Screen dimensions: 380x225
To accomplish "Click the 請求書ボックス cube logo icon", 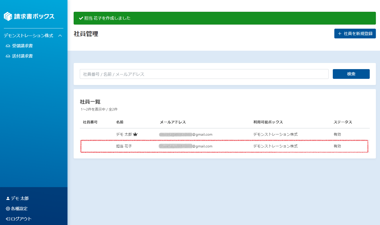I will (8, 16).
